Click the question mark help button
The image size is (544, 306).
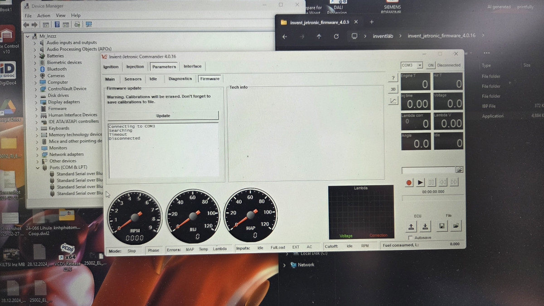393,78
